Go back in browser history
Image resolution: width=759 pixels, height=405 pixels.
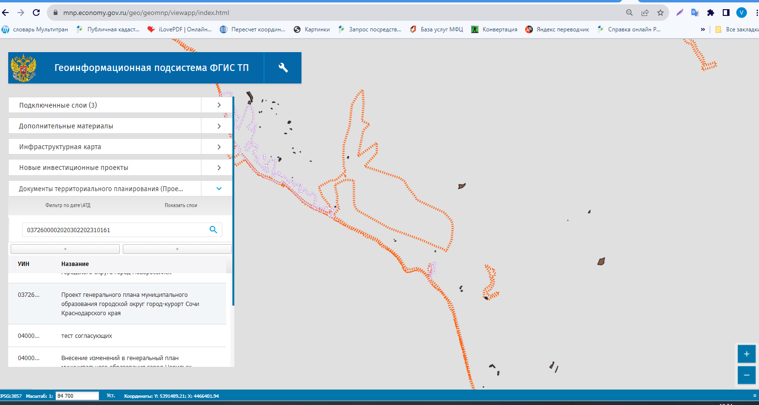point(6,13)
